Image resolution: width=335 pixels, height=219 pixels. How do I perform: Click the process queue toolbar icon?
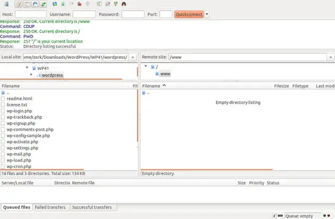63,4
